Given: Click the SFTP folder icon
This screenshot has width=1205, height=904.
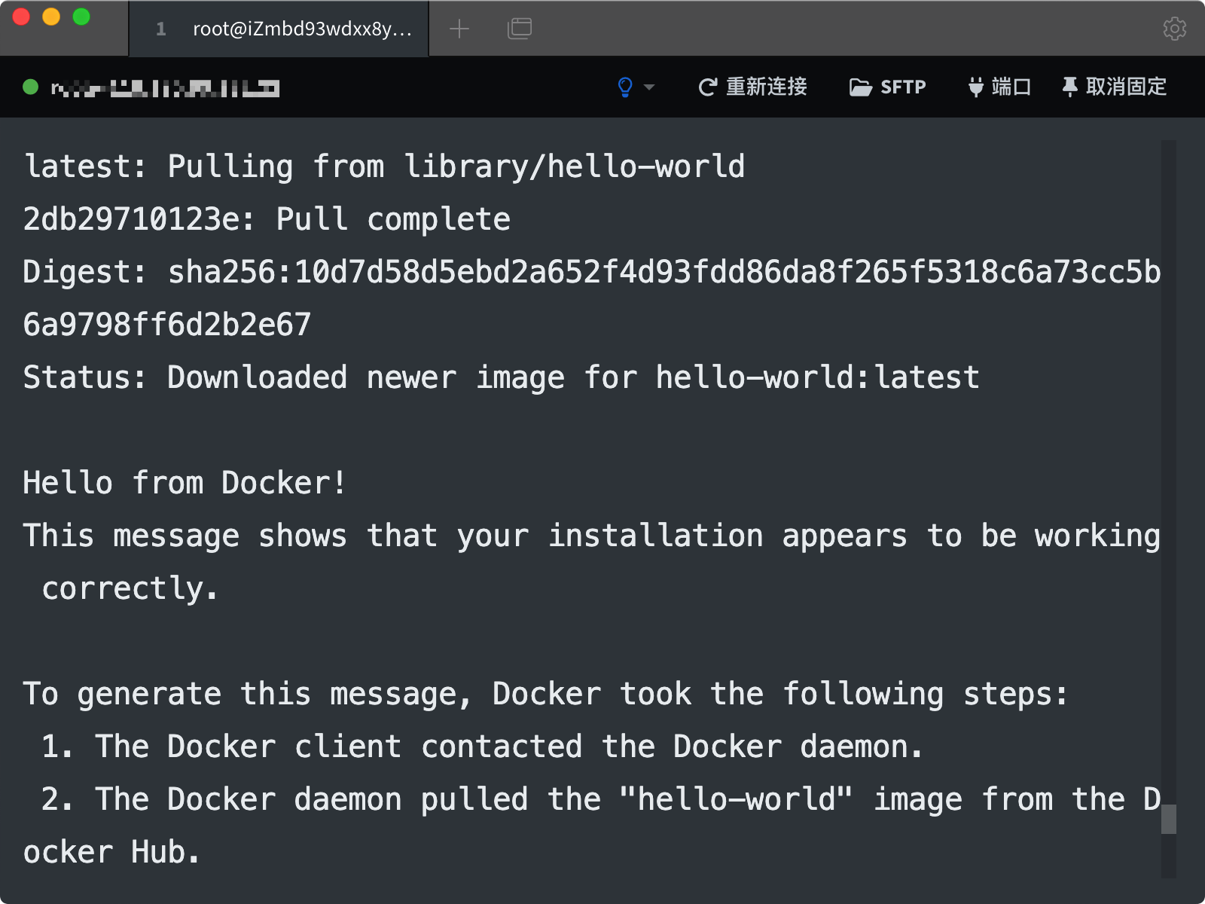Looking at the screenshot, I should coord(861,87).
